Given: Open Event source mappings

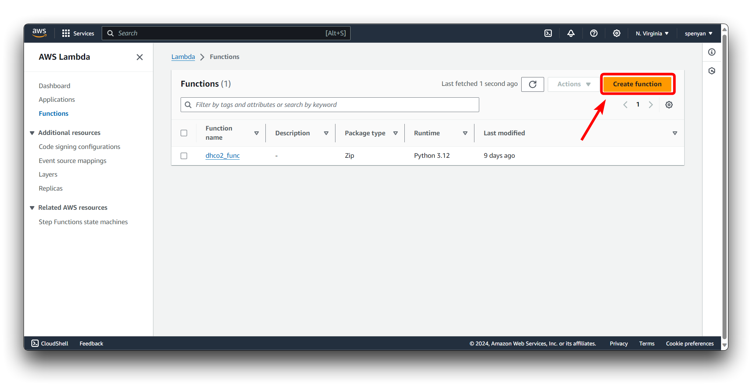Looking at the screenshot, I should pos(73,161).
